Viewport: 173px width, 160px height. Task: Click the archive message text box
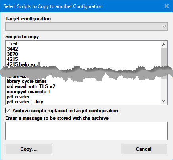86,131
